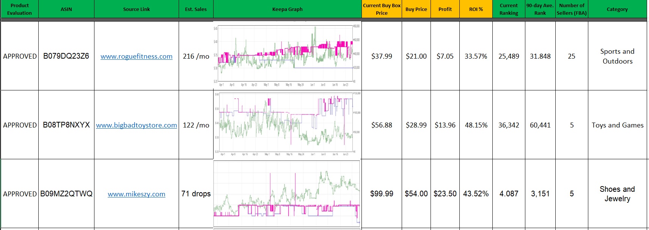
Task: Select ASIN cell B09MZ2QTWQ
Action: (x=66, y=194)
